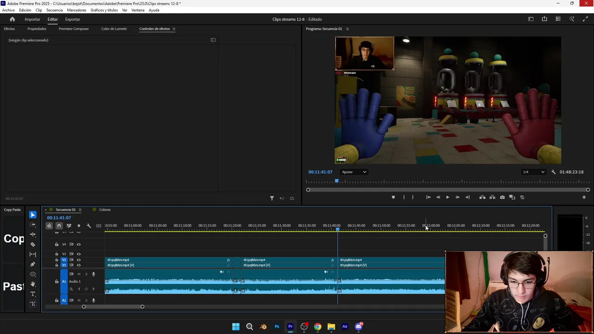Toggle Linked Selection in timeline
The height and width of the screenshot is (334, 594).
click(x=69, y=226)
